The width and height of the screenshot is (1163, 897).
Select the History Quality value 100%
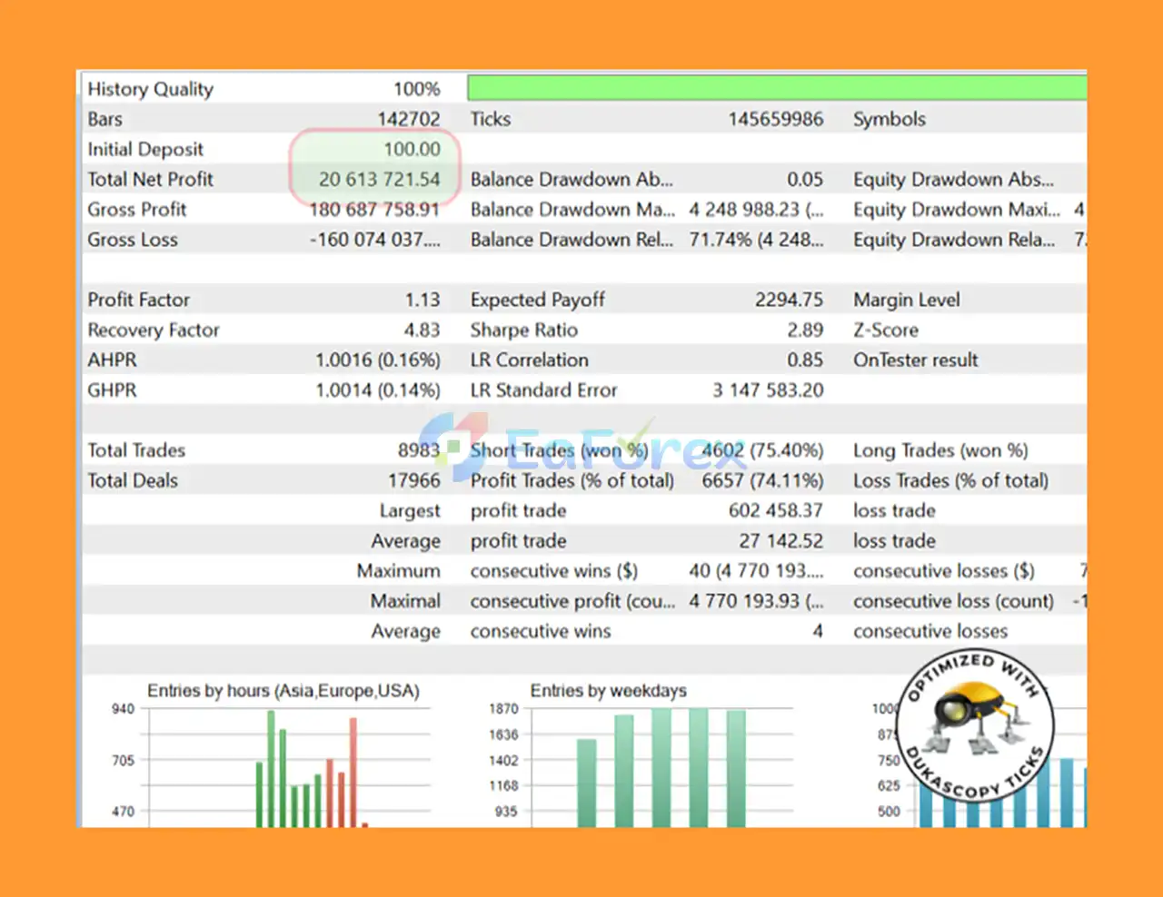[x=416, y=89]
